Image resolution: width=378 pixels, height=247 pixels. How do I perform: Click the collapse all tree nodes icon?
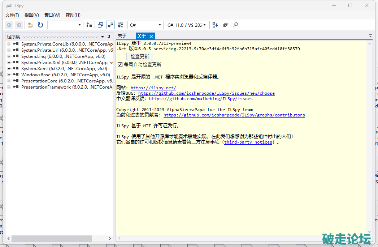(225, 25)
